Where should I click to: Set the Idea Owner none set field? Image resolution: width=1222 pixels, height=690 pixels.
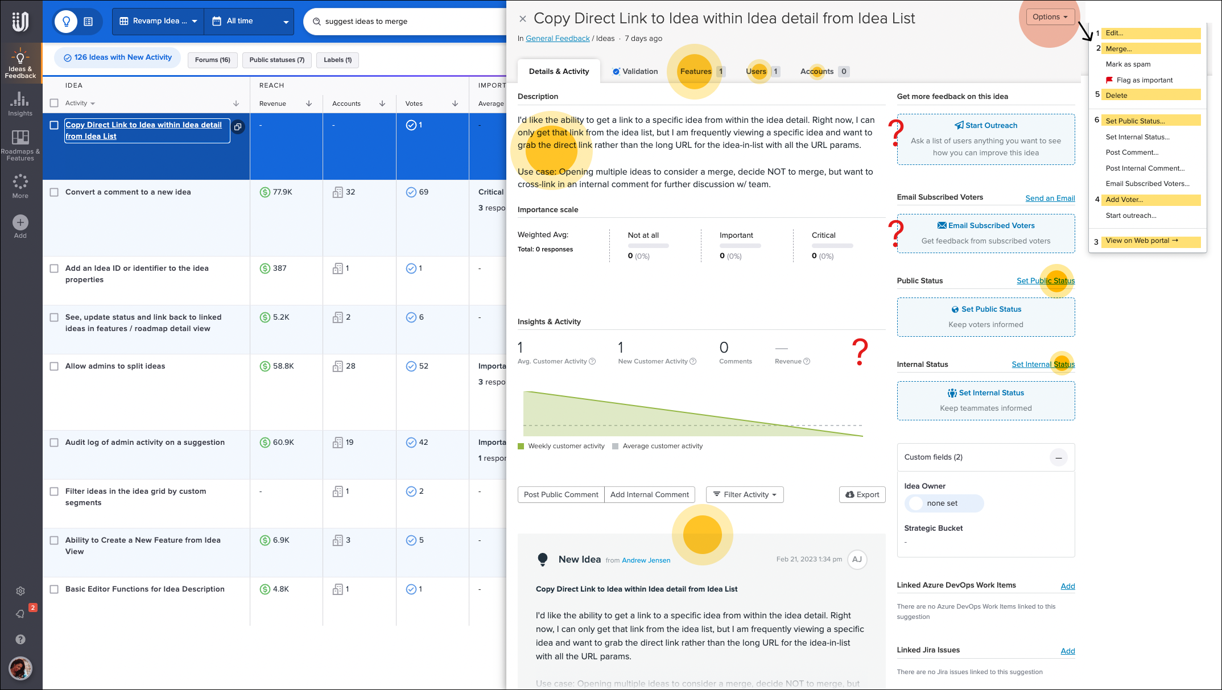pos(944,503)
